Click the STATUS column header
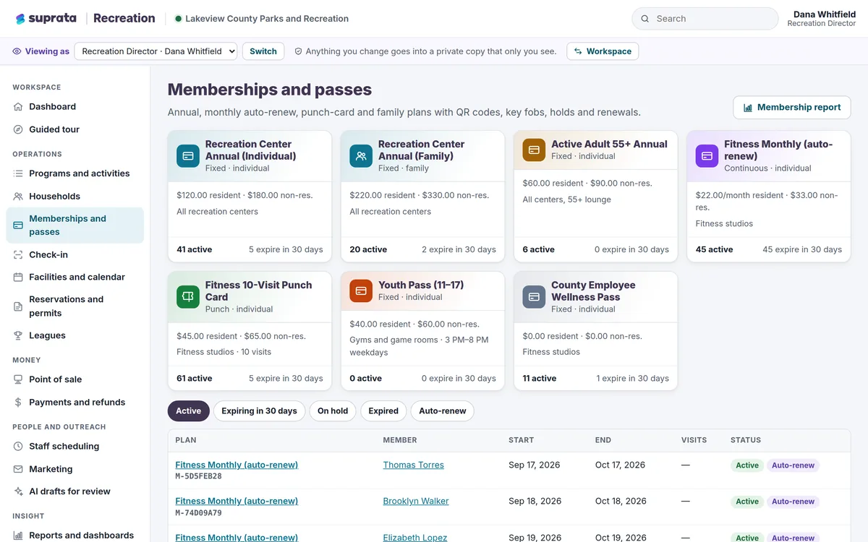 (x=746, y=440)
